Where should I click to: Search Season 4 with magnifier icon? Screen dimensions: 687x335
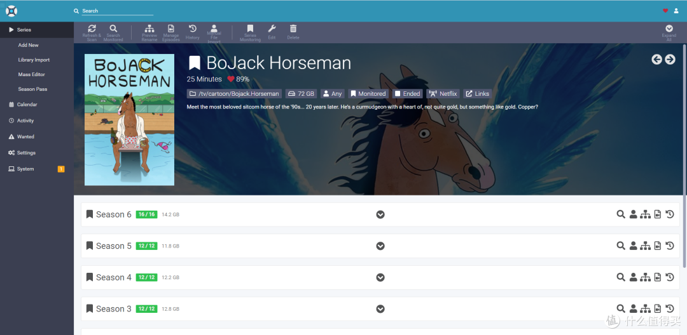(620, 277)
